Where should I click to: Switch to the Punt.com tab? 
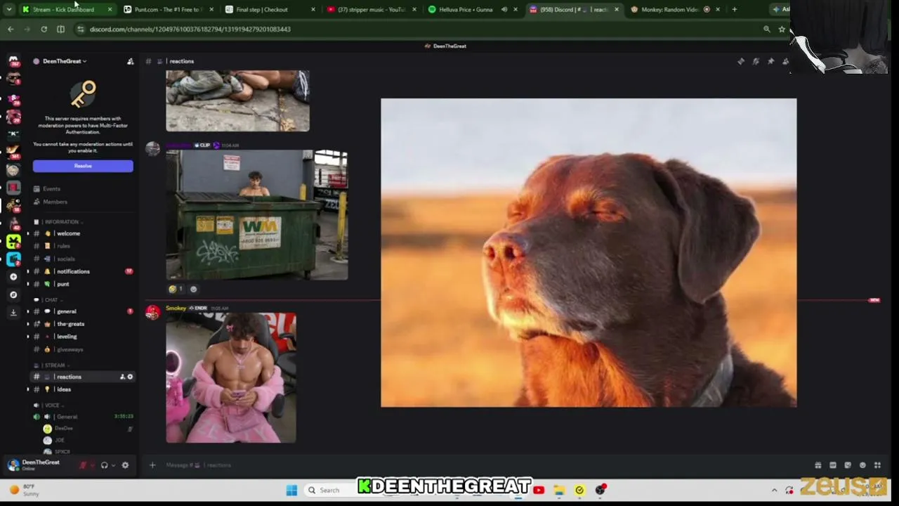(x=167, y=10)
